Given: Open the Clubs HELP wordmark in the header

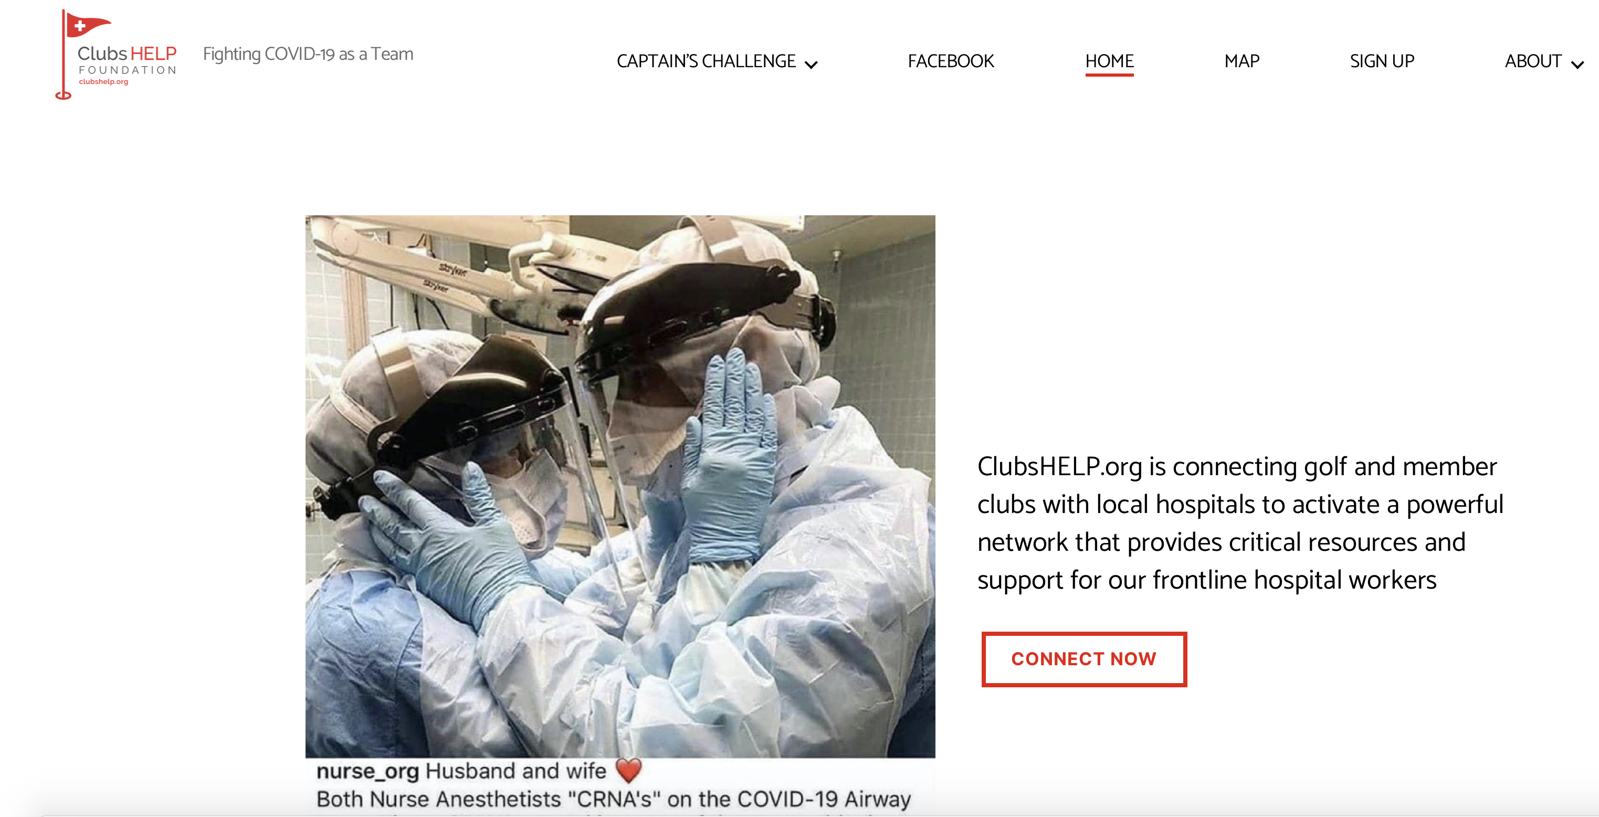Looking at the screenshot, I should tap(127, 54).
